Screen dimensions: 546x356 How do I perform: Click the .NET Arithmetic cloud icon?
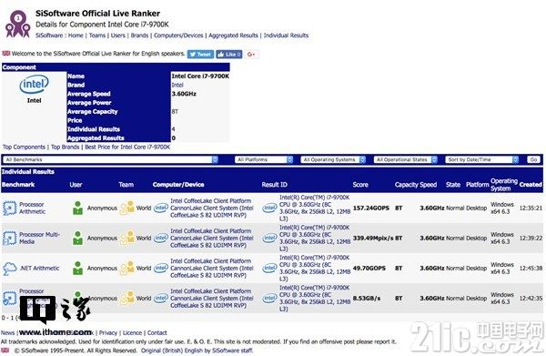[9, 269]
